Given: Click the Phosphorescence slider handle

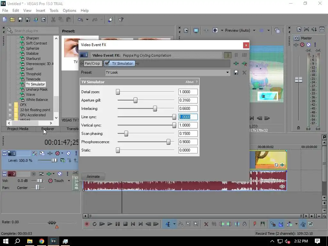Looking at the screenshot, I should tap(168, 142).
